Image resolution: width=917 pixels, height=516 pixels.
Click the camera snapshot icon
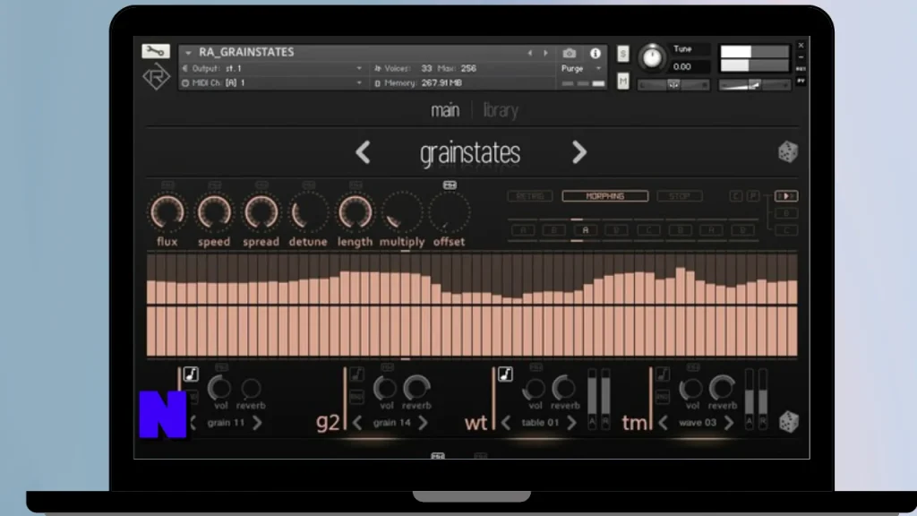(569, 53)
